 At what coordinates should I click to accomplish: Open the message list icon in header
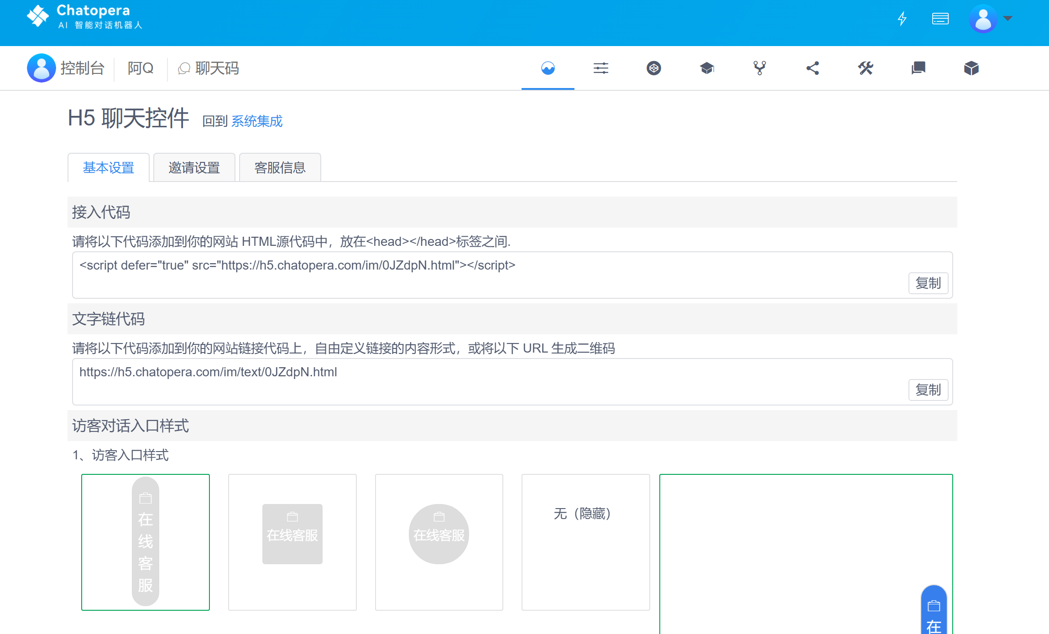click(x=940, y=19)
